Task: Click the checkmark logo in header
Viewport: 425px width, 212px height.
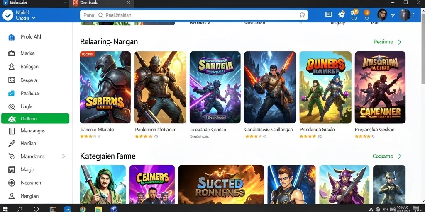Action: [x=8, y=15]
